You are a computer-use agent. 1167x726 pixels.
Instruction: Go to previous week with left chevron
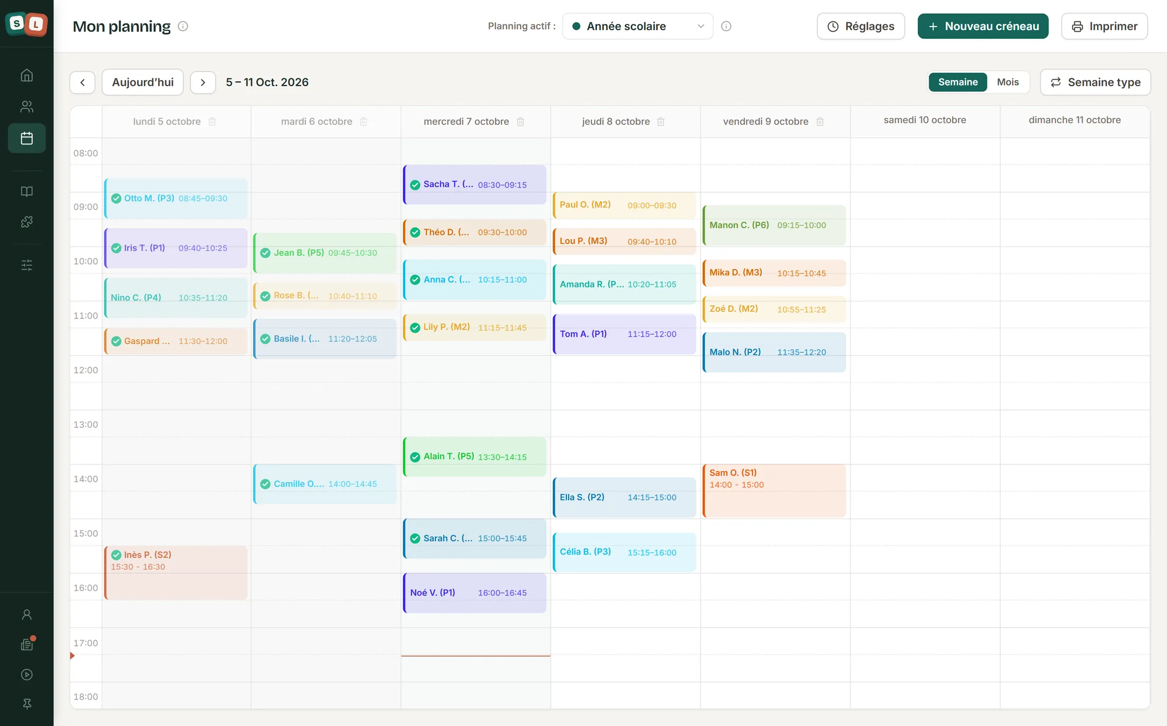pyautogui.click(x=82, y=82)
